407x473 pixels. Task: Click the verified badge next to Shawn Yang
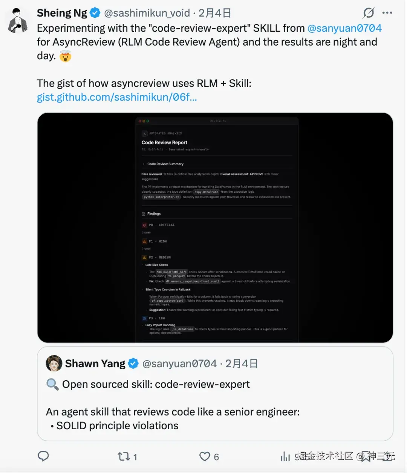133,364
